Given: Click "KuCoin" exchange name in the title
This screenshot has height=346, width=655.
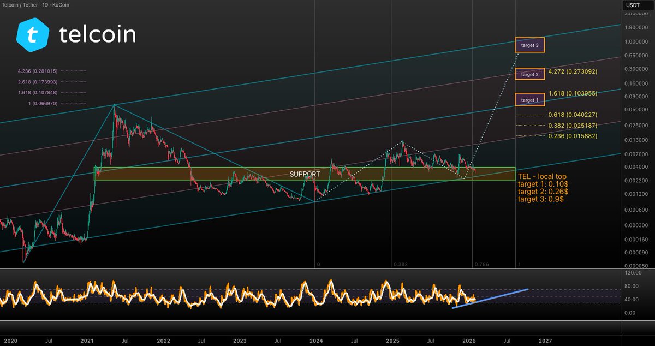Looking at the screenshot, I should click(61, 4).
